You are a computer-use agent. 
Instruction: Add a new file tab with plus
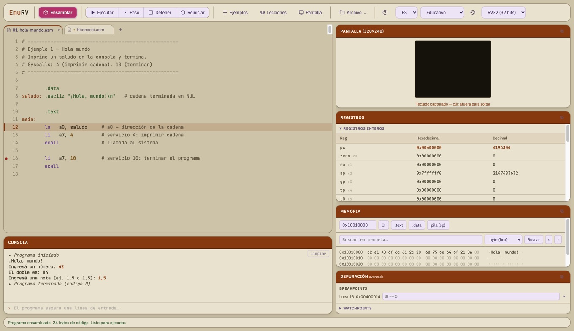(x=120, y=30)
